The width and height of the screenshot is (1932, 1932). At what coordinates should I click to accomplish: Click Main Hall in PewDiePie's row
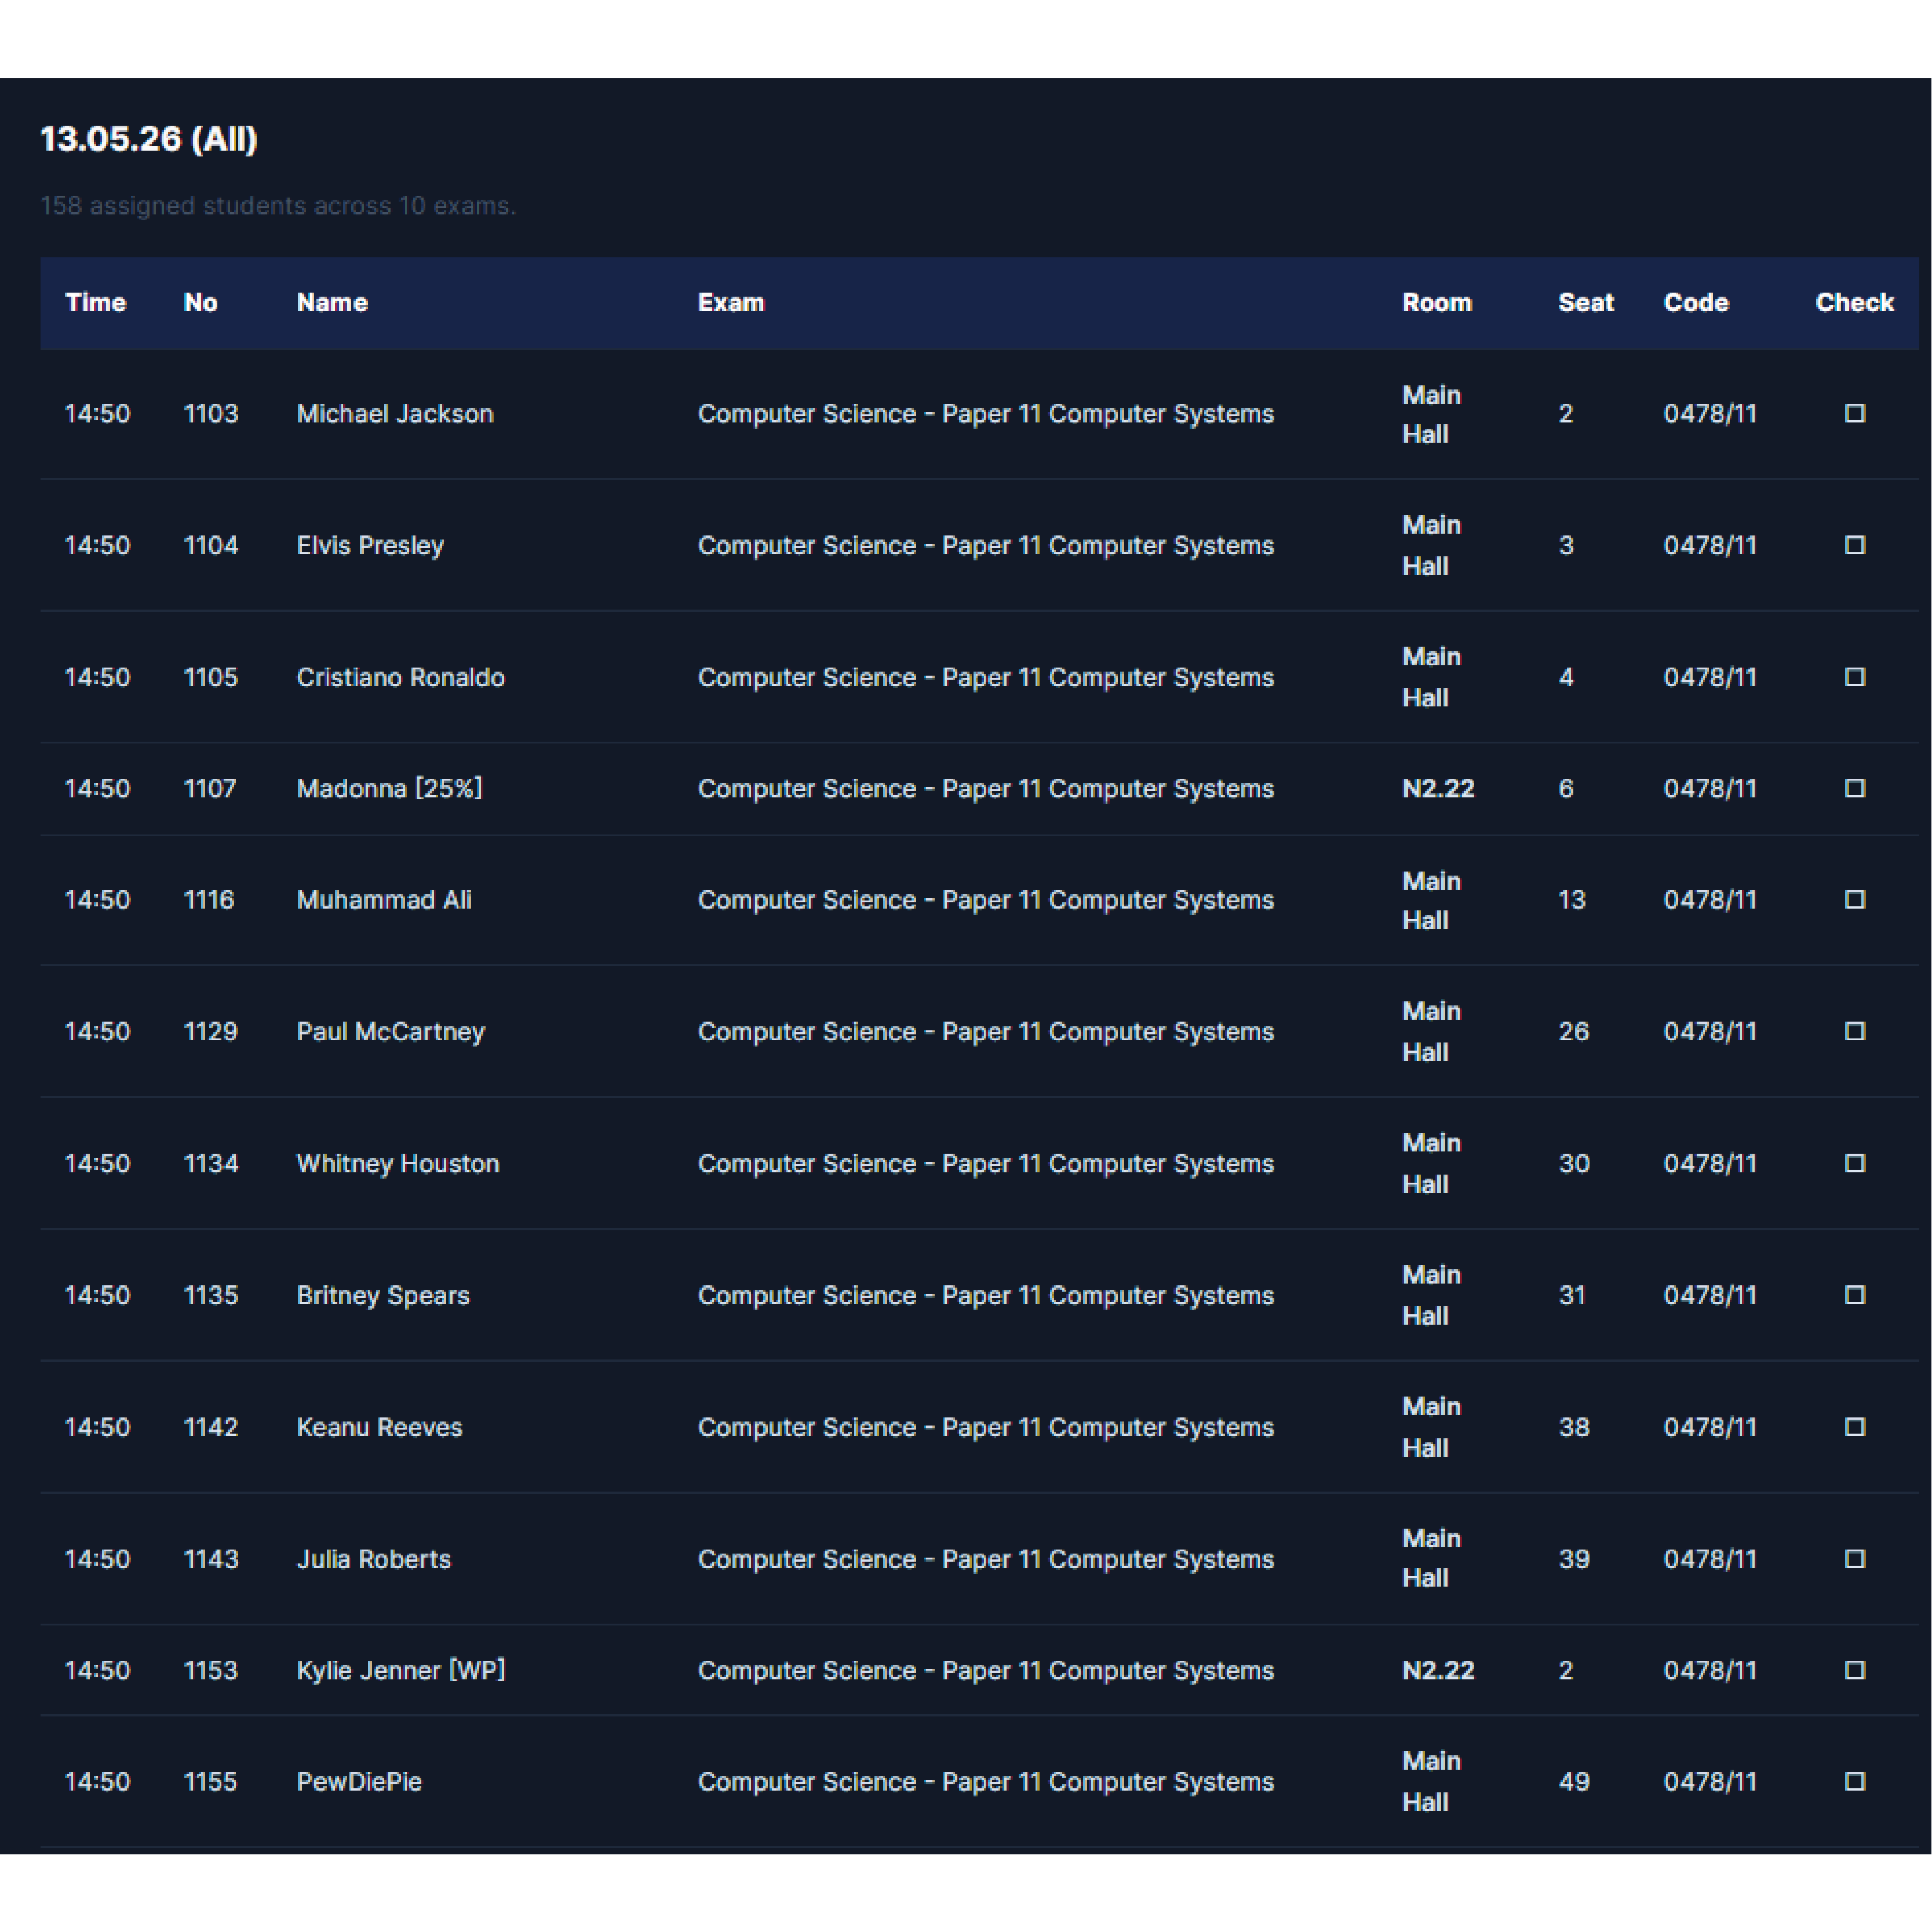click(1431, 1781)
